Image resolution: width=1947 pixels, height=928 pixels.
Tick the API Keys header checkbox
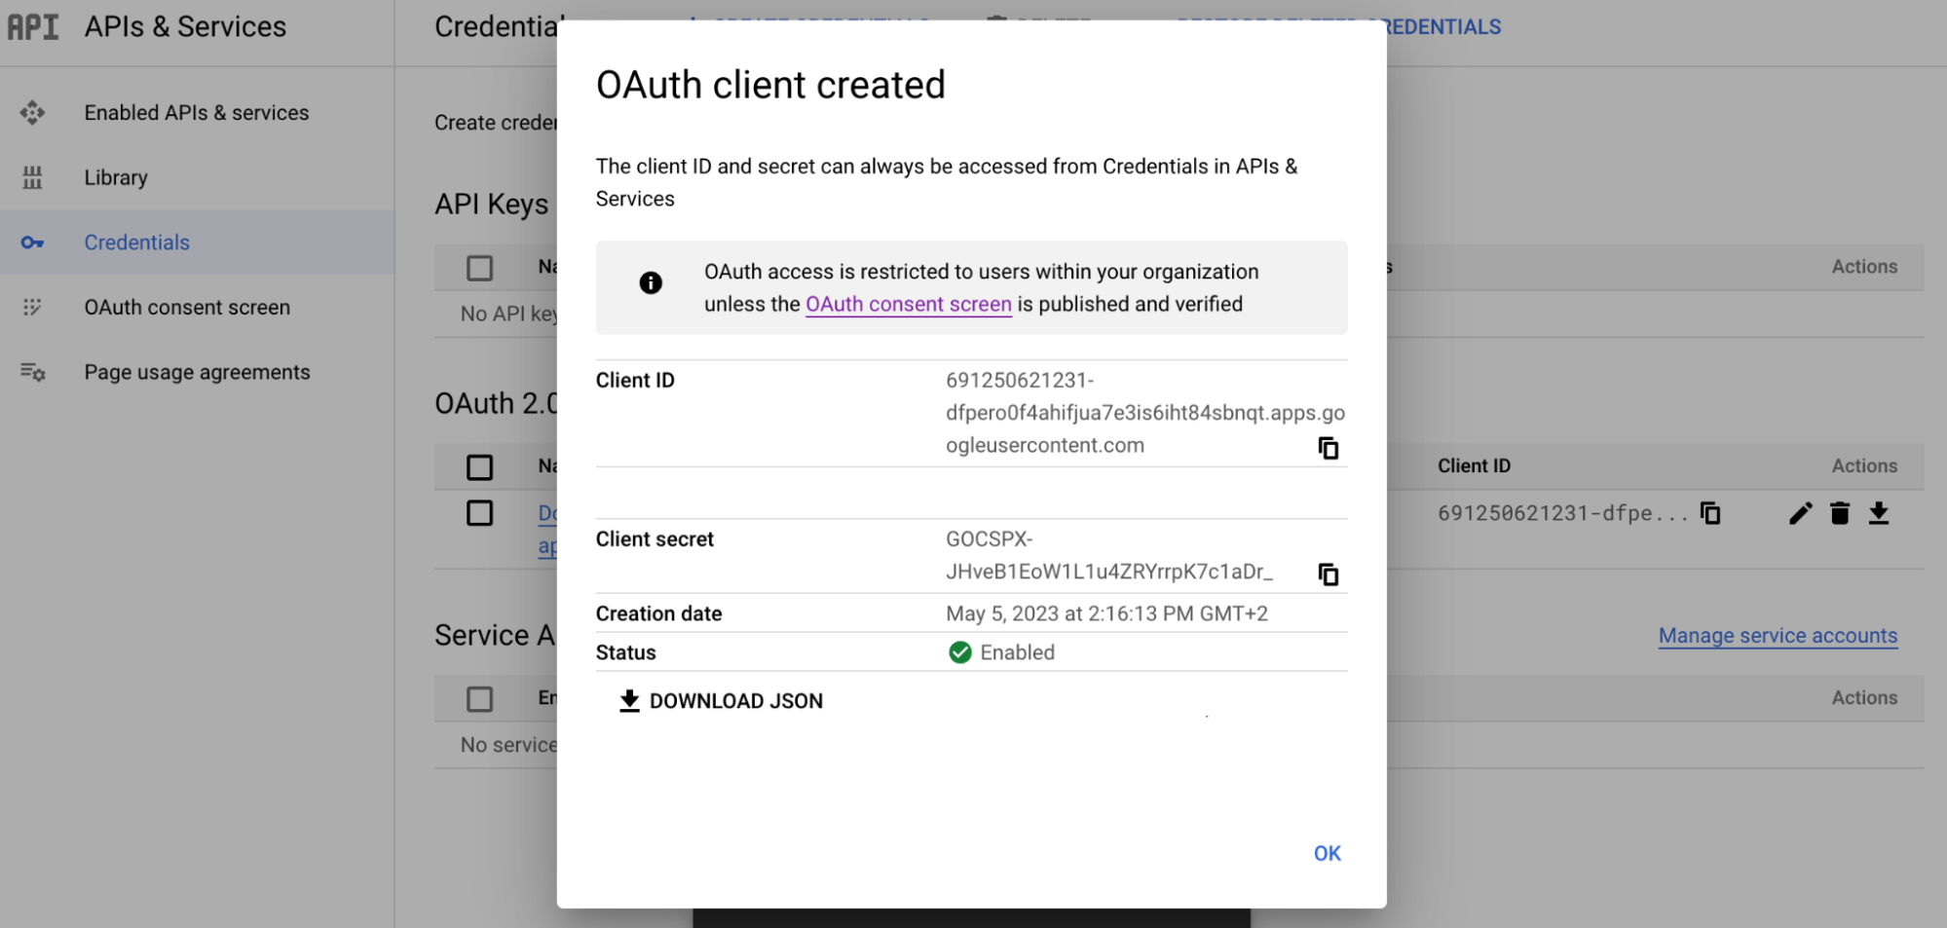479,268
